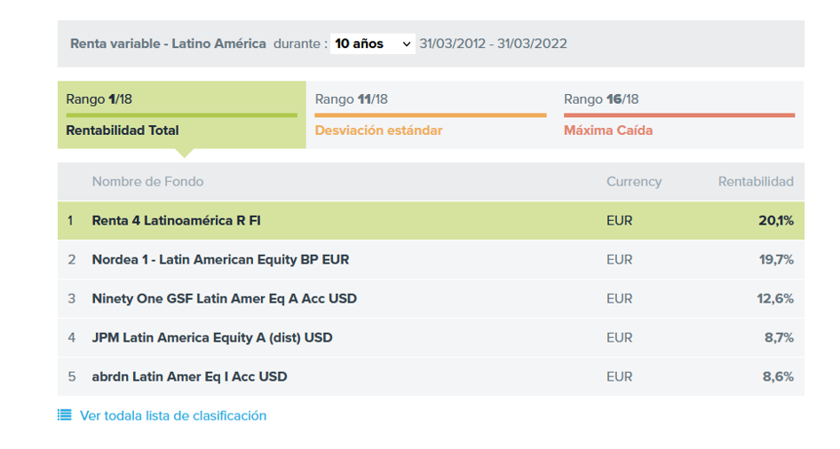Click the list icon beside Ver toda

point(64,415)
